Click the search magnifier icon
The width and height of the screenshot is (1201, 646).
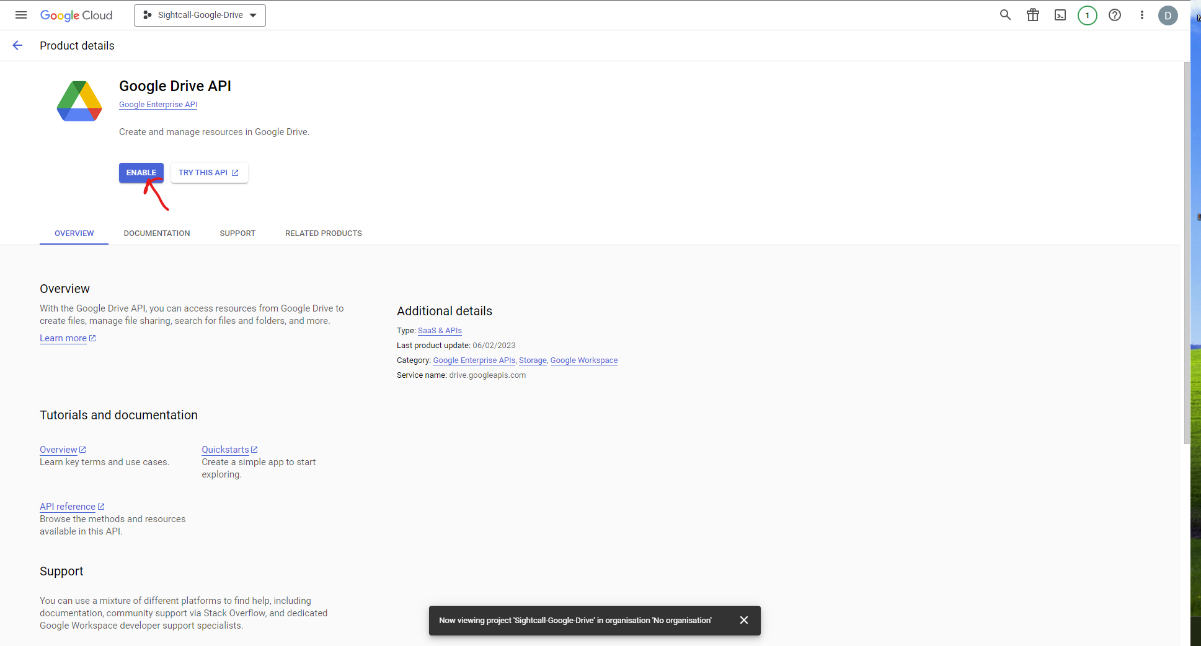[1005, 15]
